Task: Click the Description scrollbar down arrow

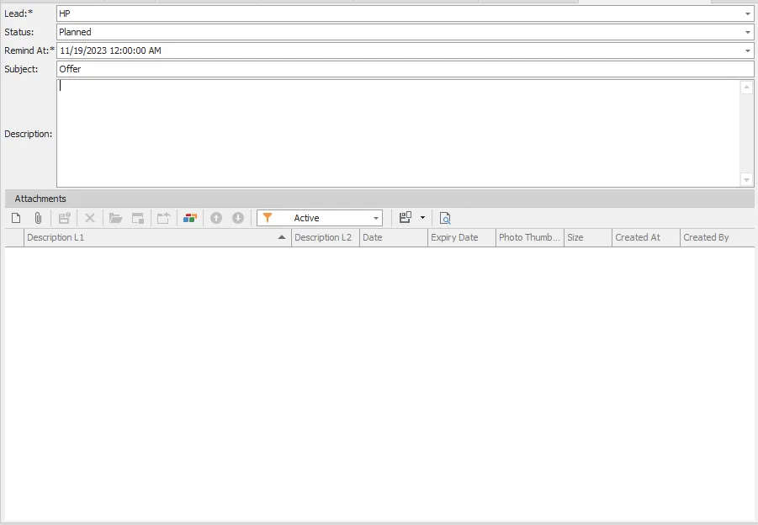Action: 747,179
